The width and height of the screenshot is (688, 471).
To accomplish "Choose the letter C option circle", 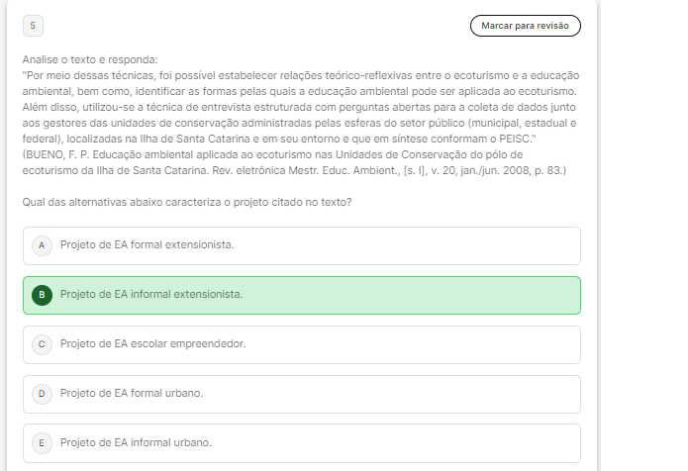I will 42,343.
